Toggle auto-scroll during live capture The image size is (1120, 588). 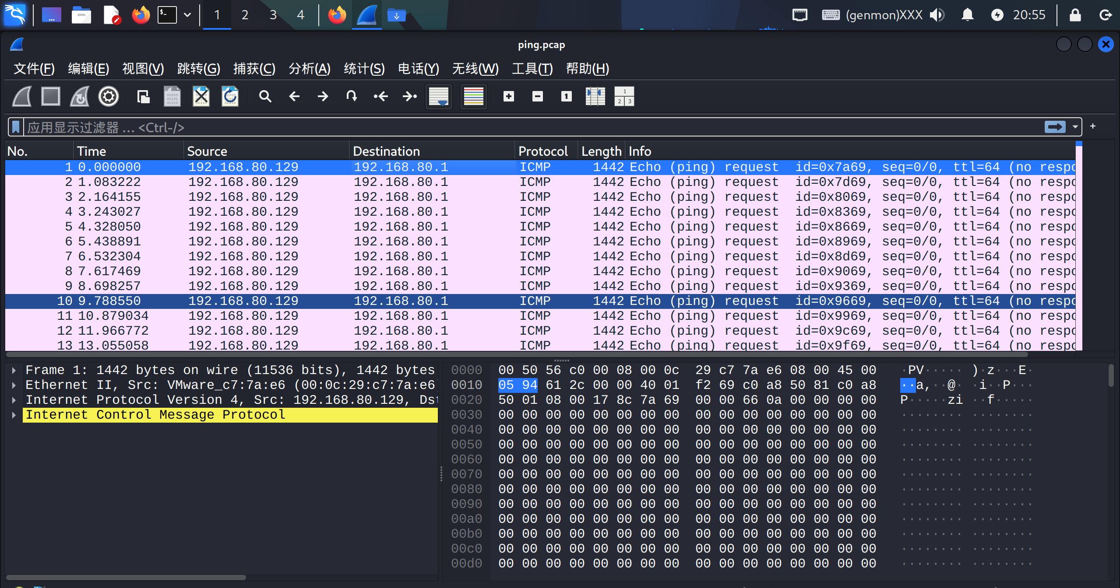click(439, 96)
